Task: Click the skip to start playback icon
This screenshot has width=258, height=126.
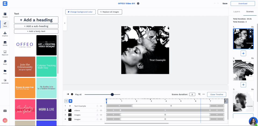Action: coord(68,94)
